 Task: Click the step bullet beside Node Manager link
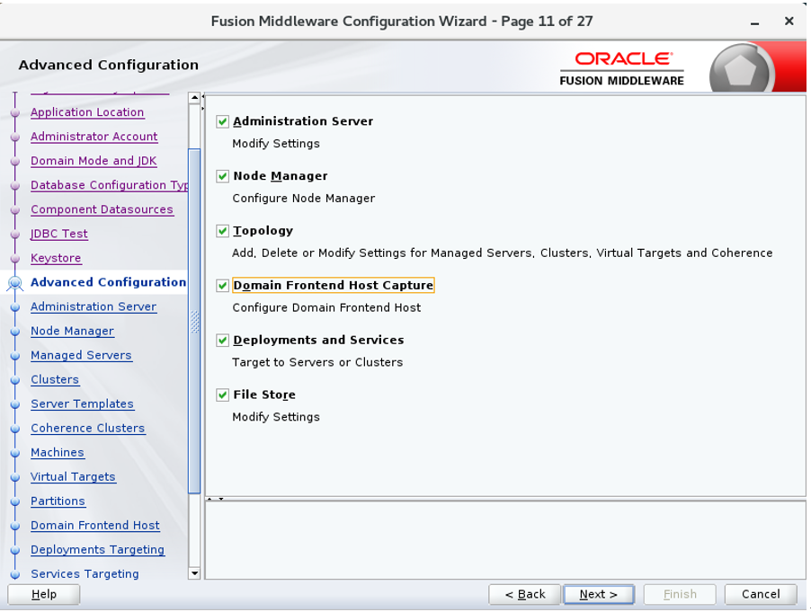[x=15, y=332]
